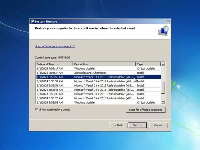This screenshot has width=200, height=150.
Task: Click the restore points list scrollbar thumb
Action: 163,87
